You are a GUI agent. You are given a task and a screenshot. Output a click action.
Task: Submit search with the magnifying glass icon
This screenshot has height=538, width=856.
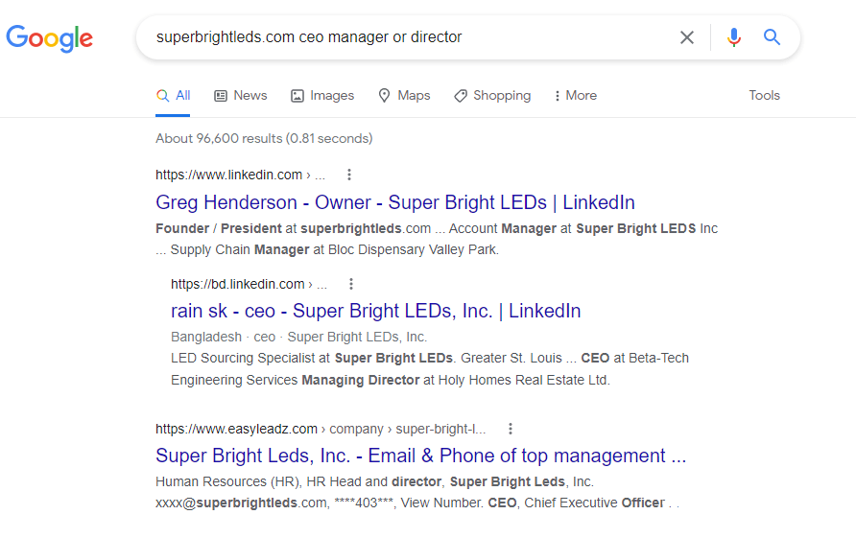coord(772,37)
